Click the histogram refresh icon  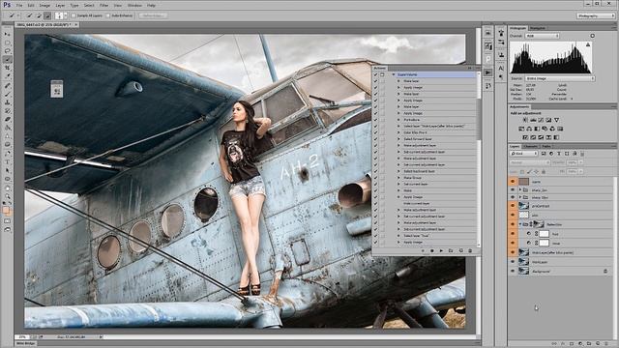[x=592, y=36]
